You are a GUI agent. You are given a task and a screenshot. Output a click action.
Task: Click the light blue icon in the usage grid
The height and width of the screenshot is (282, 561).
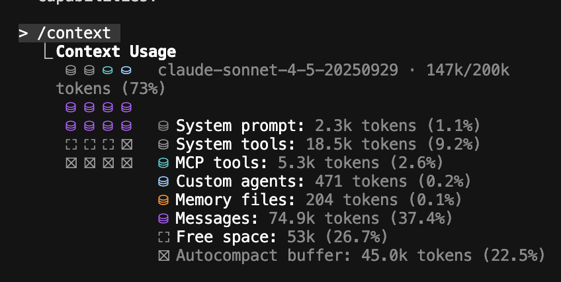tap(126, 70)
